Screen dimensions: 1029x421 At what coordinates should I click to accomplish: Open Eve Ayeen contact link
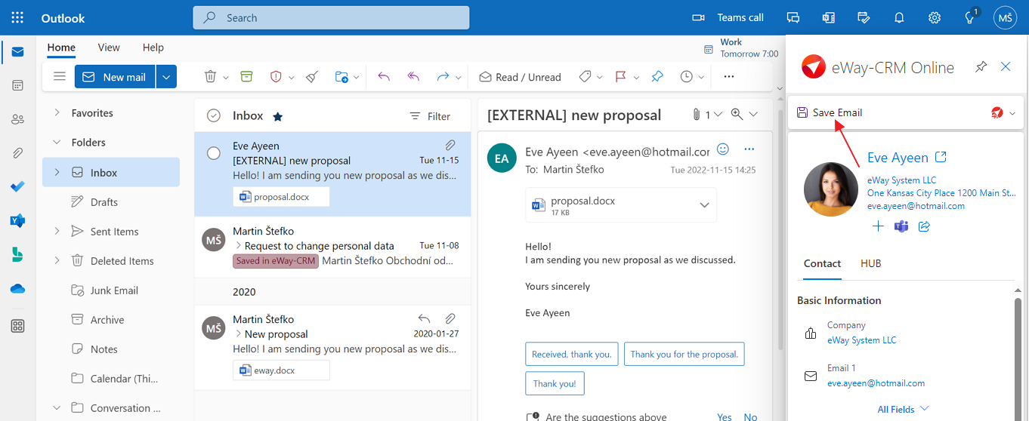click(x=898, y=157)
